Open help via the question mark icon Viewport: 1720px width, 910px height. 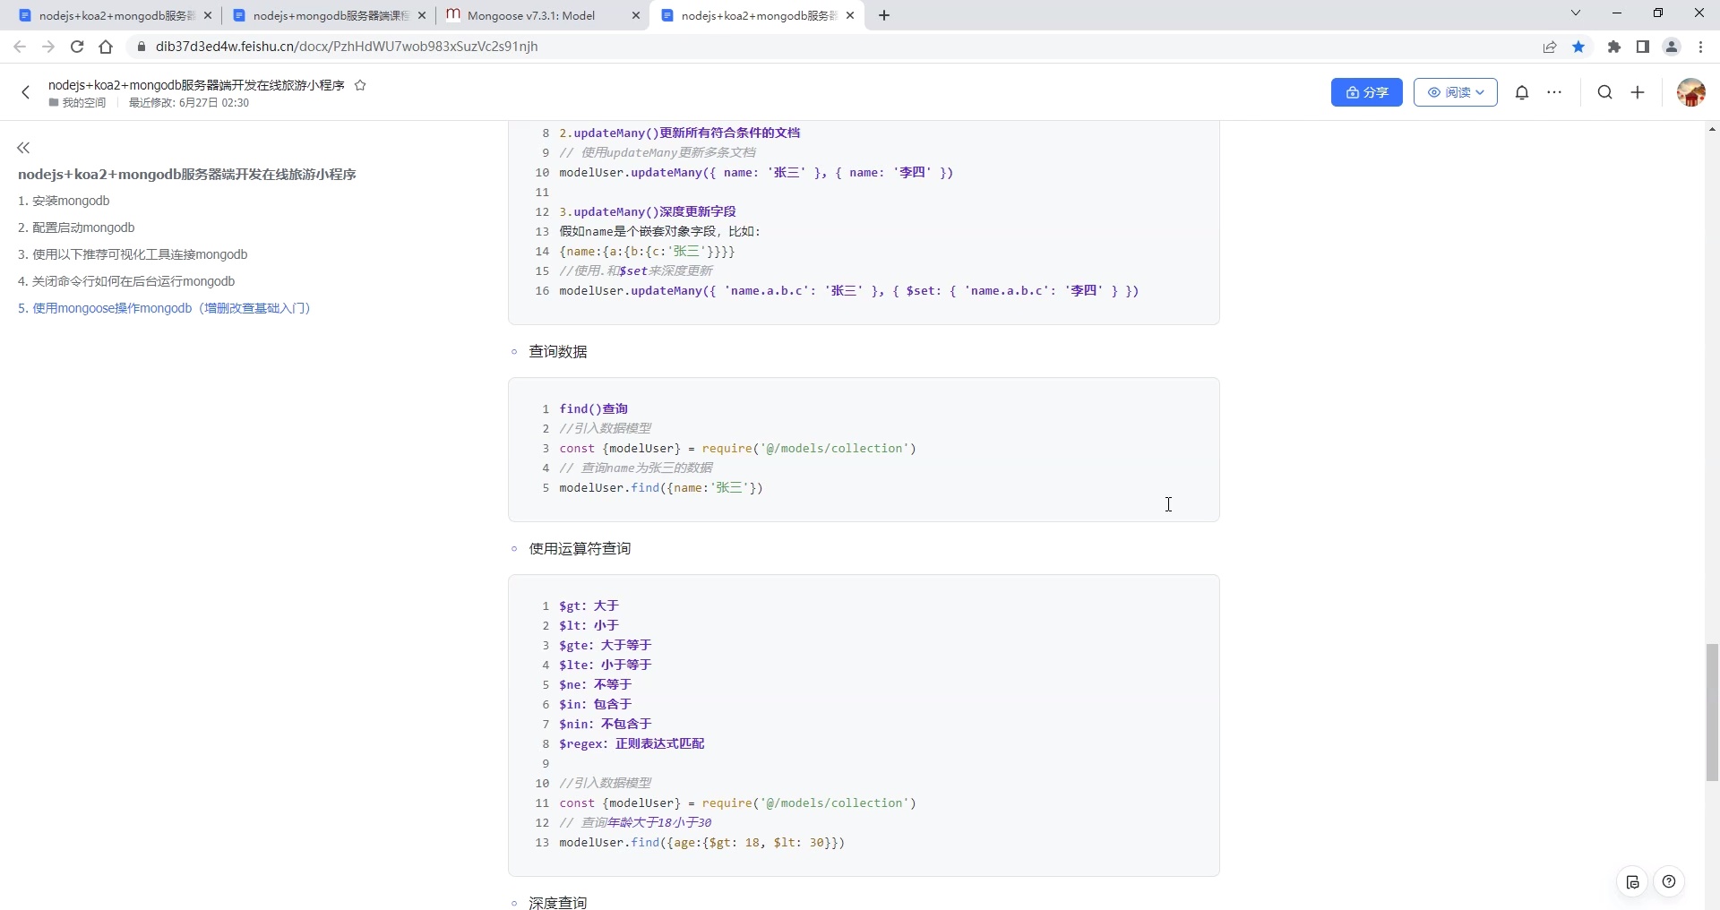(1670, 882)
